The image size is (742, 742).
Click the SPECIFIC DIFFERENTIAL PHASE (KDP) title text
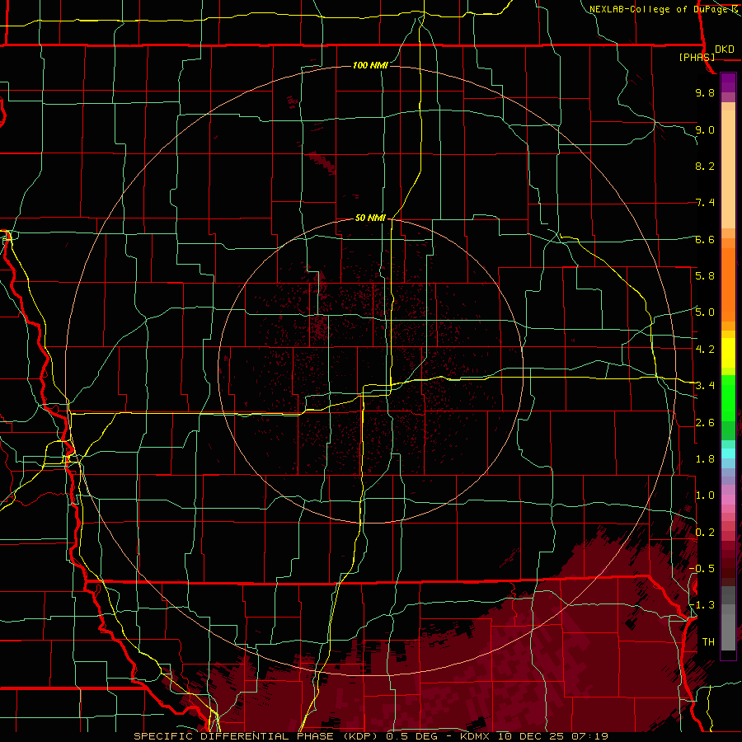pyautogui.click(x=257, y=736)
